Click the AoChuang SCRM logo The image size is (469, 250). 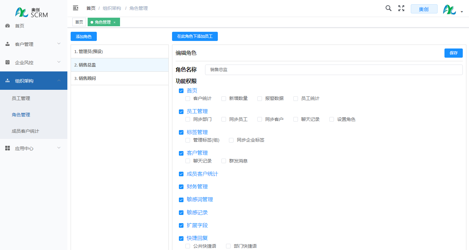coord(31,12)
